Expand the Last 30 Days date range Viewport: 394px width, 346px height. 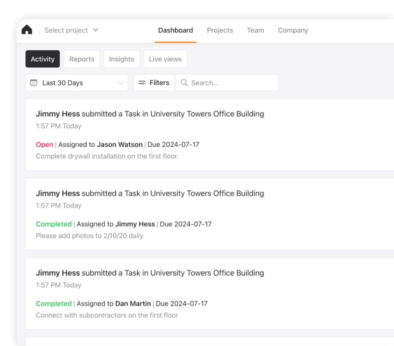pyautogui.click(x=77, y=83)
